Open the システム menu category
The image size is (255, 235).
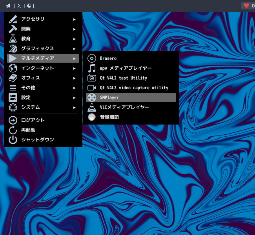click(x=43, y=107)
